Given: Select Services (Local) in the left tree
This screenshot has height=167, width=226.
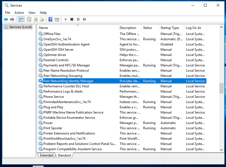Looking at the screenshot, I should pos(20,27).
